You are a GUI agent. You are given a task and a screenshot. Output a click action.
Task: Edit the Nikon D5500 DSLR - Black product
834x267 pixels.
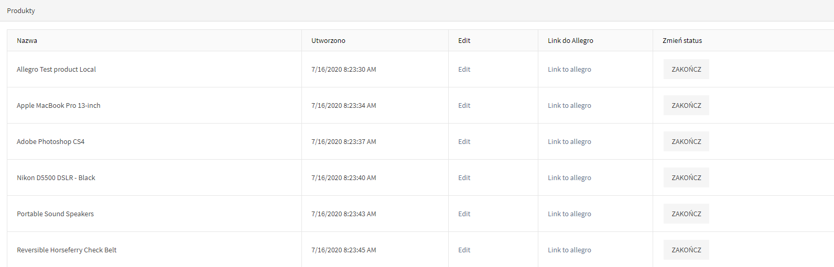[464, 177]
